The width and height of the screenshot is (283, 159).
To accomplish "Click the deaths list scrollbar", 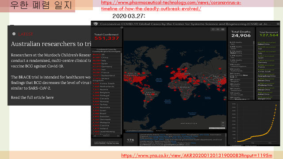I will [x=254, y=43].
